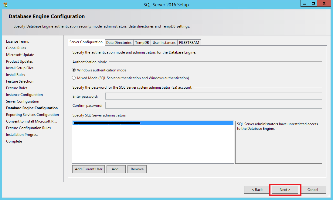Click License Terms in the steps list

click(x=17, y=41)
